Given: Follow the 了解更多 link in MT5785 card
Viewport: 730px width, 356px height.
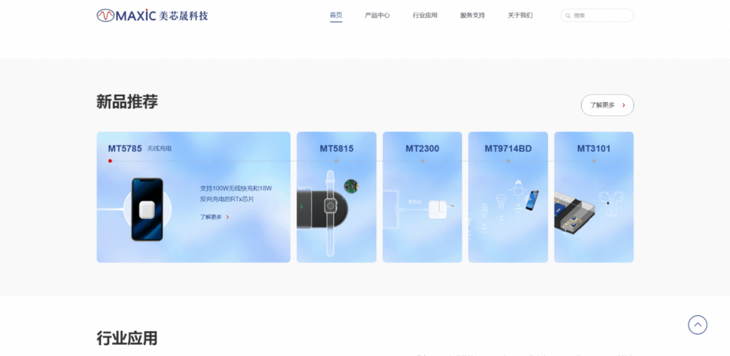Looking at the screenshot, I should [x=214, y=217].
